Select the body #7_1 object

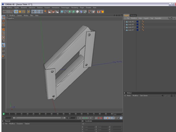(x=132, y=27)
